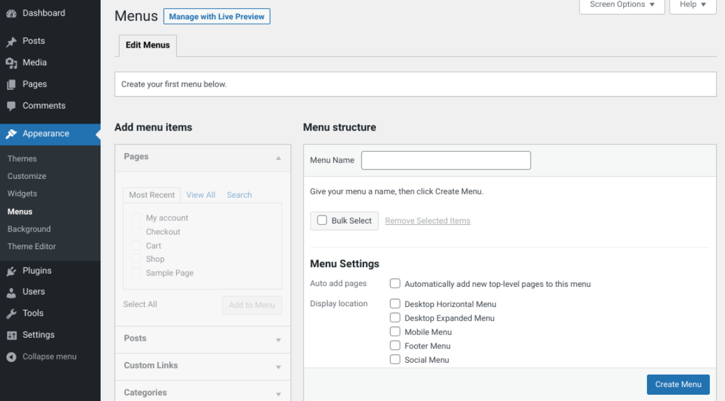This screenshot has width=725, height=401.
Task: Switch to Most Recent pages tab
Action: tap(152, 195)
